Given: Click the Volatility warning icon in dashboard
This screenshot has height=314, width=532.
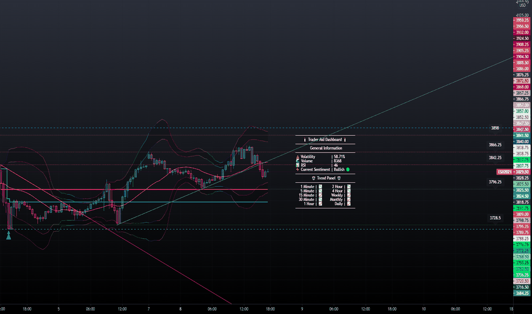Looking at the screenshot, I should [x=297, y=157].
